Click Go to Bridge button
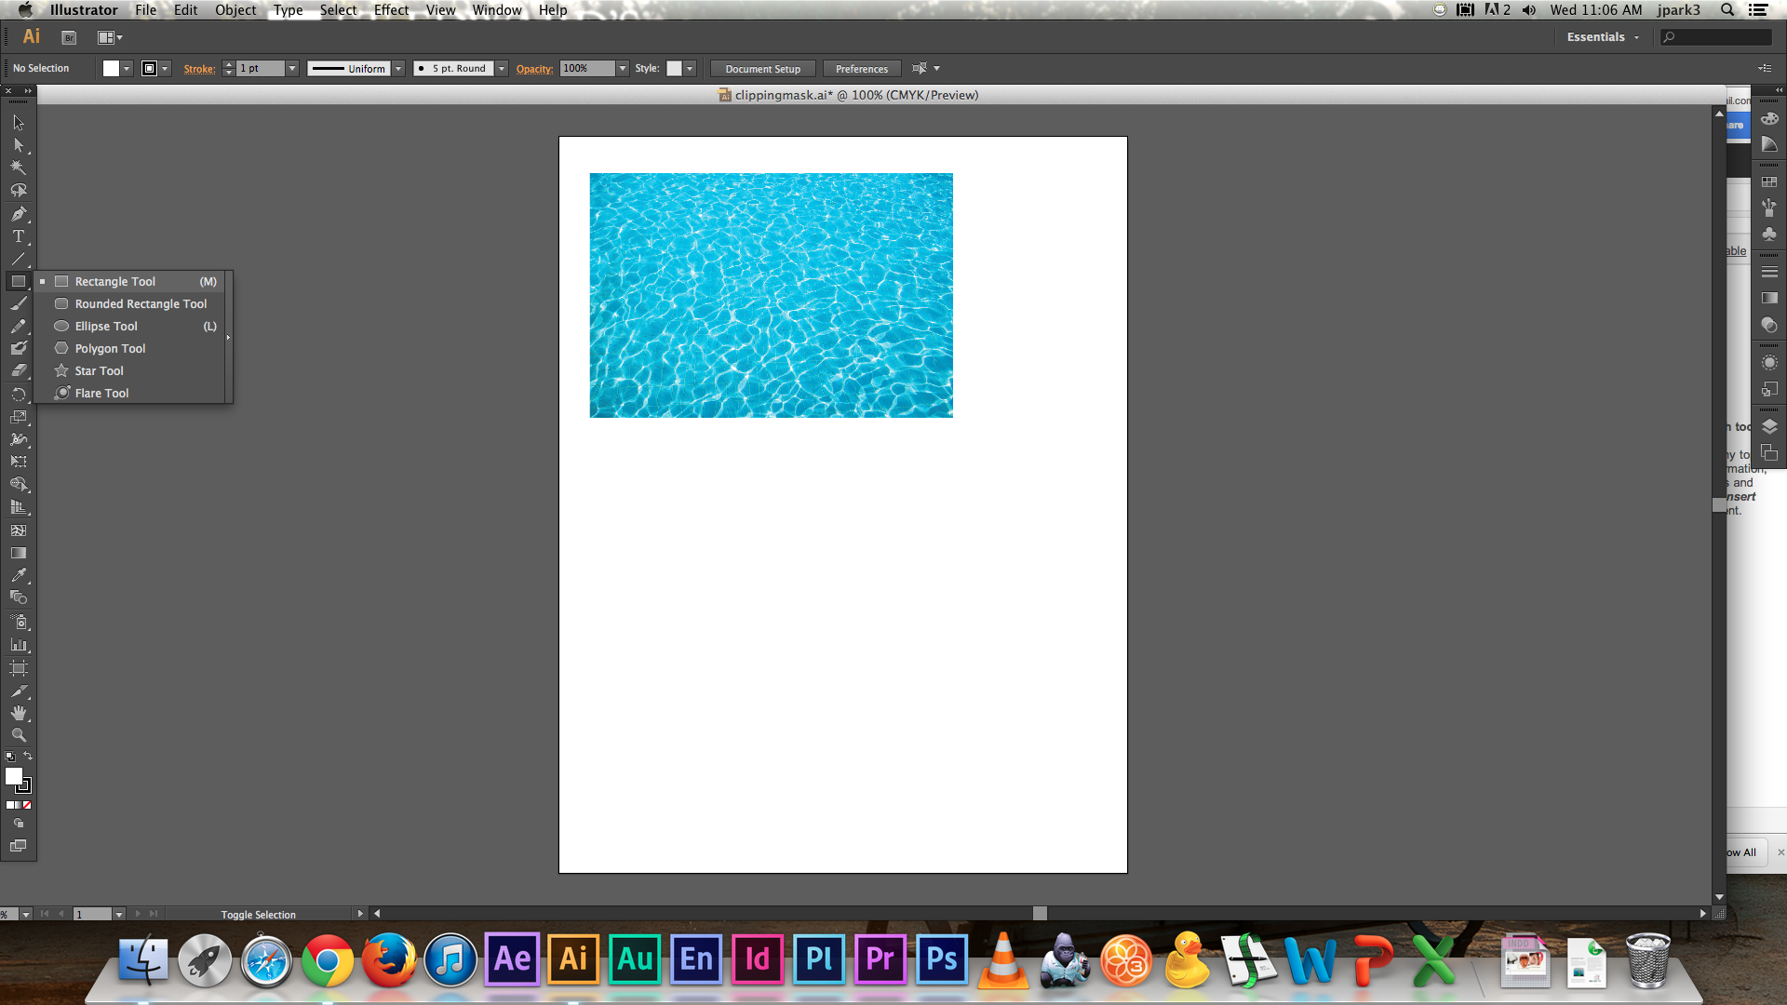 coord(69,37)
